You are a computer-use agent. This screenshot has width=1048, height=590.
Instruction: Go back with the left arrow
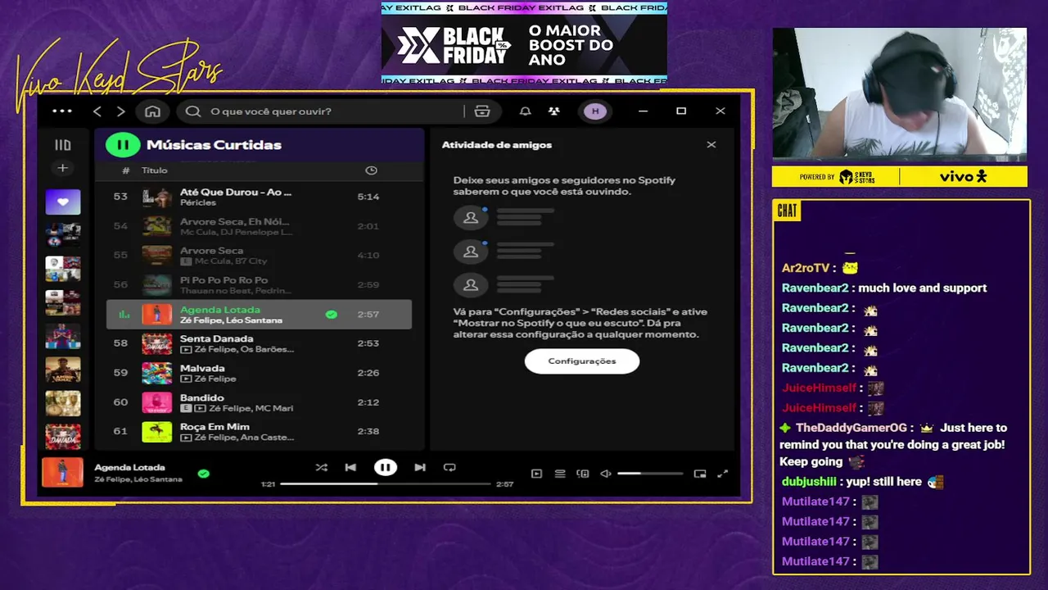pos(97,111)
